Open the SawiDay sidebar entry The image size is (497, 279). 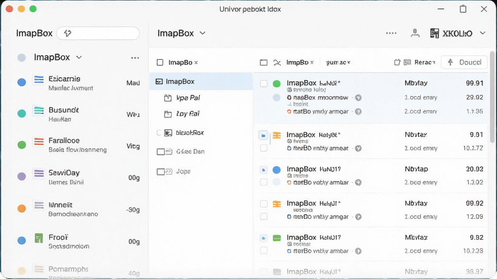click(78, 177)
